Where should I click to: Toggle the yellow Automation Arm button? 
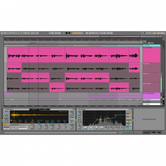(76, 33)
